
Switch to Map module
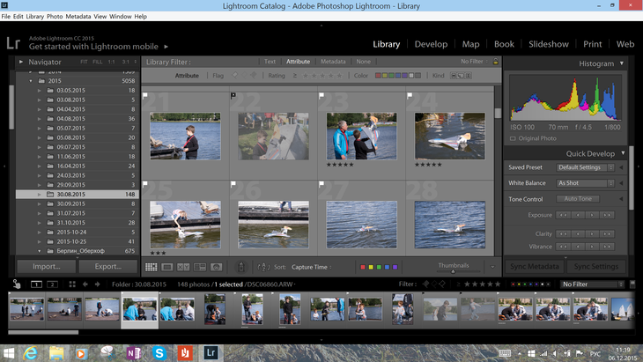[x=470, y=44]
